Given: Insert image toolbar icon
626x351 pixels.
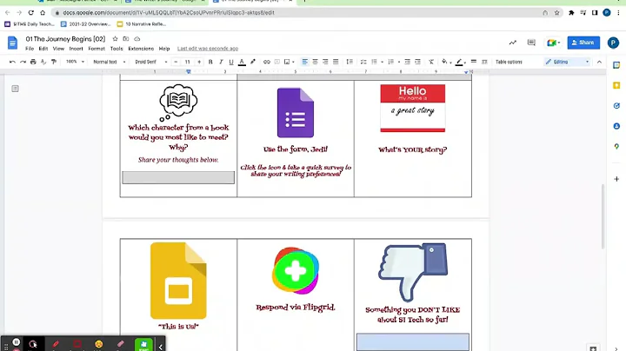Looking at the screenshot, I should (x=287, y=62).
